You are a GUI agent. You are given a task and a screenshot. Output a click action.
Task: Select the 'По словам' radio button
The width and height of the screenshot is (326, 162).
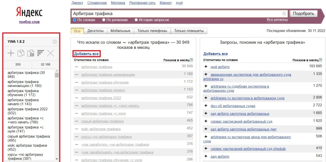tap(75, 20)
